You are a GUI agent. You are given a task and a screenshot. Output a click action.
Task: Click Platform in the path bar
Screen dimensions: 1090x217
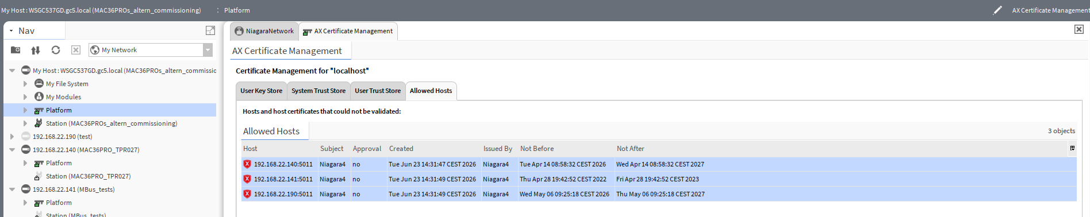[x=237, y=10]
